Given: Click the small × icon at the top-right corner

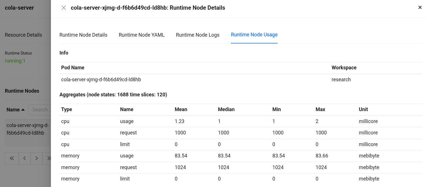Looking at the screenshot, I should [x=420, y=7].
